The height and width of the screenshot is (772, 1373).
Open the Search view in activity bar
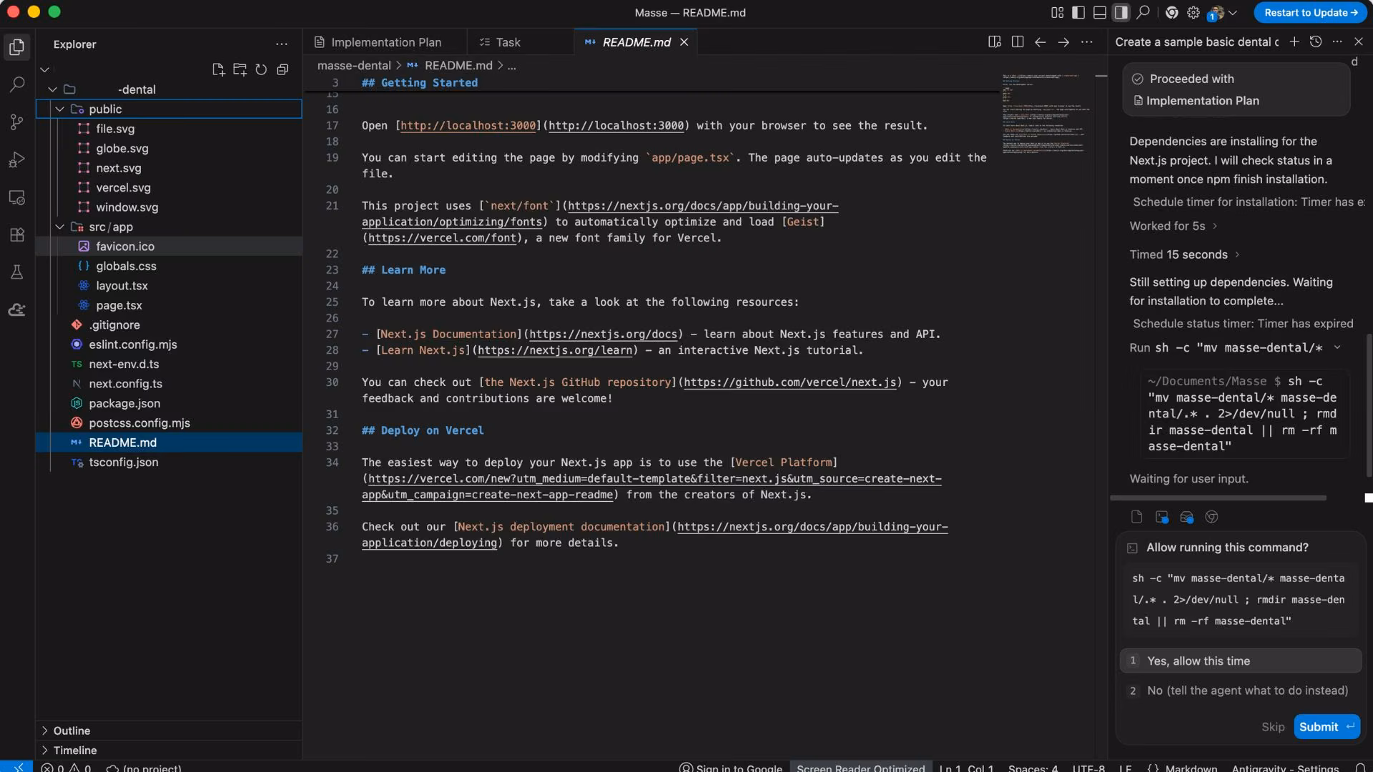coord(17,84)
